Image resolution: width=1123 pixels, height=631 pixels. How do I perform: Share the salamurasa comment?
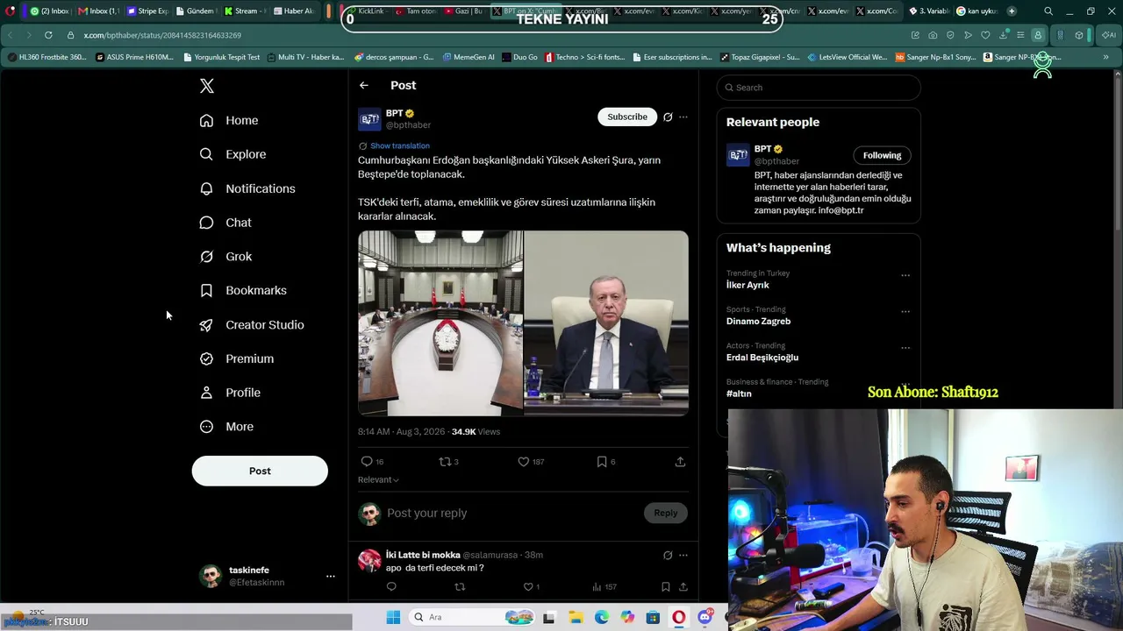click(x=683, y=587)
